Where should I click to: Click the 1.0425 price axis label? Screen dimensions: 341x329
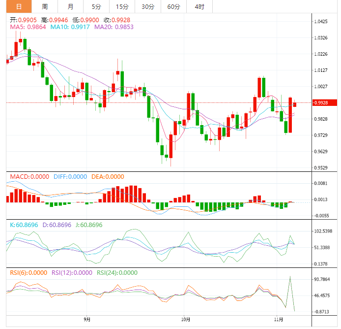point(321,22)
